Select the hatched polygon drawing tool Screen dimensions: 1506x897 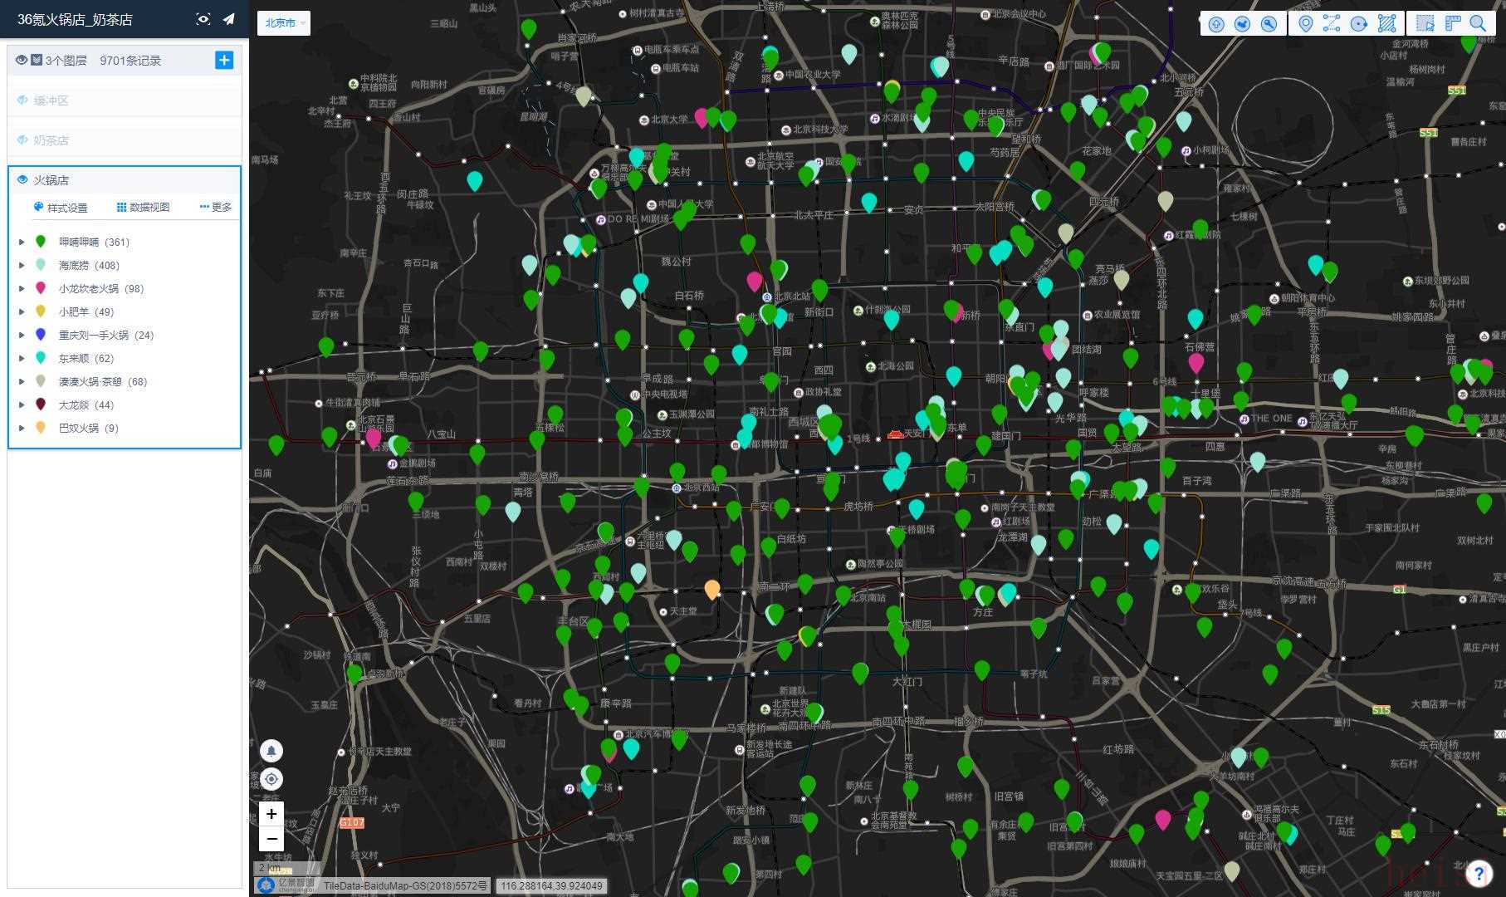coord(1386,24)
